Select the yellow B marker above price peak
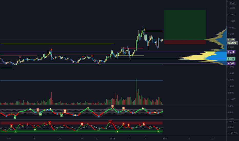This screenshot has width=239, height=141. coord(144,29)
